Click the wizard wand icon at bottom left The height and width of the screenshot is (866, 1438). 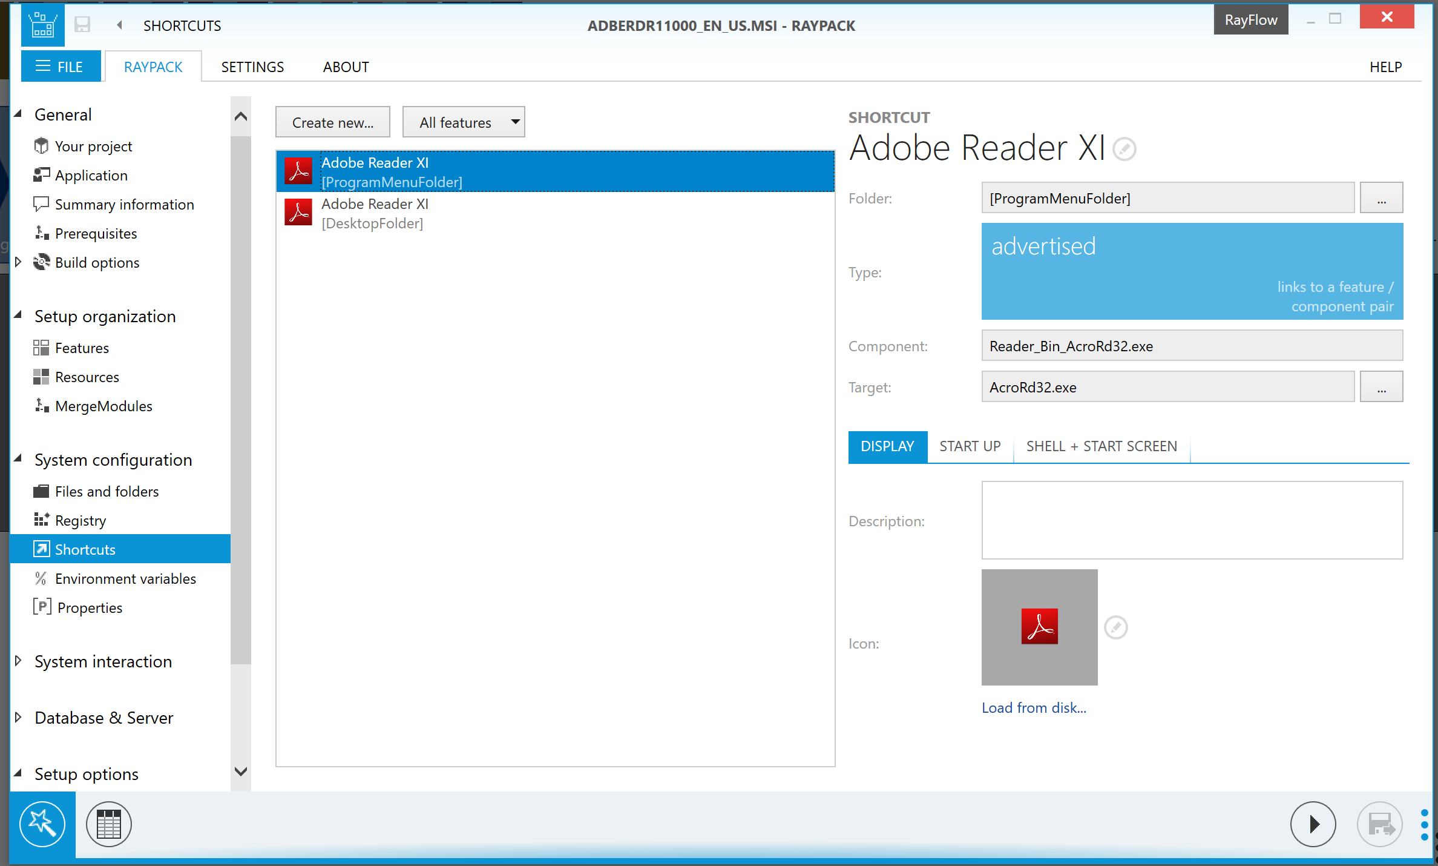[x=42, y=824]
